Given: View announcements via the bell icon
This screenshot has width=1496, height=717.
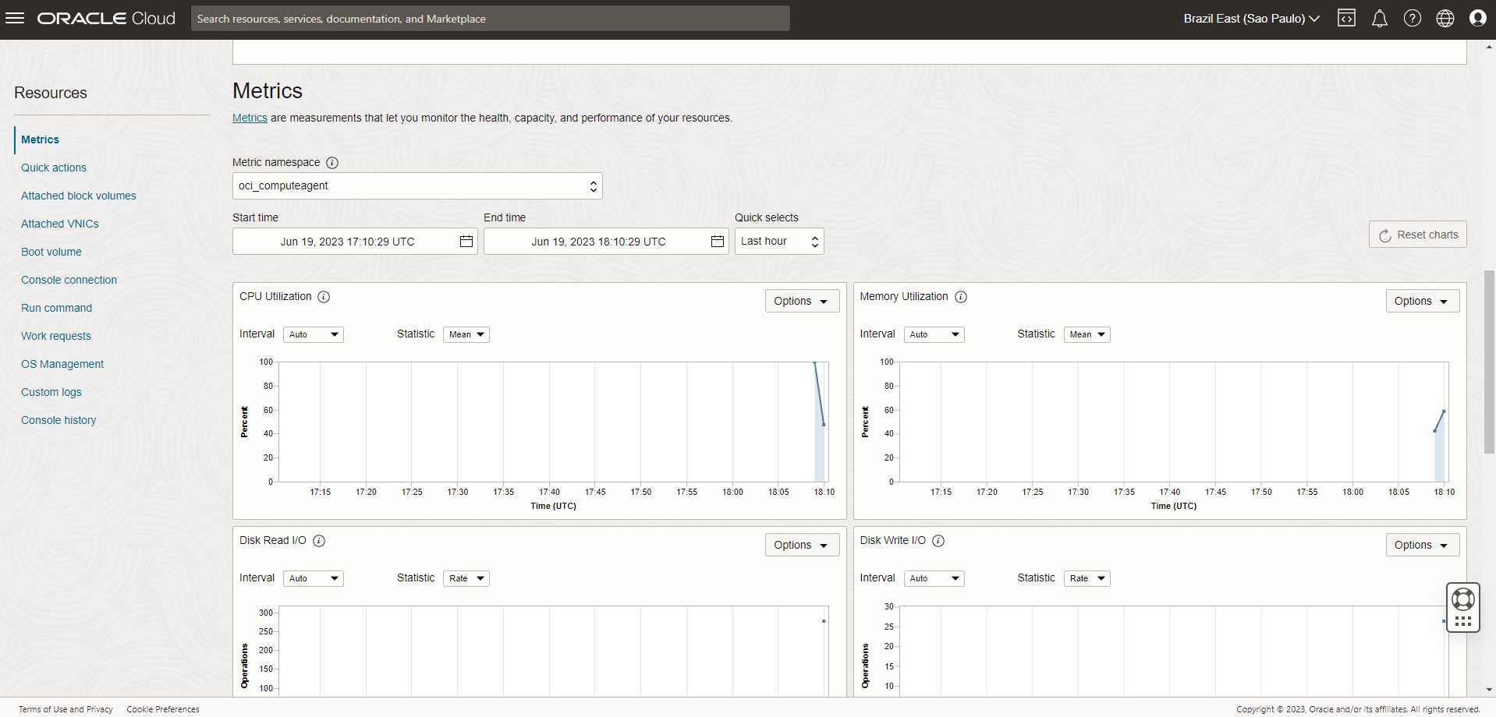Looking at the screenshot, I should tap(1380, 18).
